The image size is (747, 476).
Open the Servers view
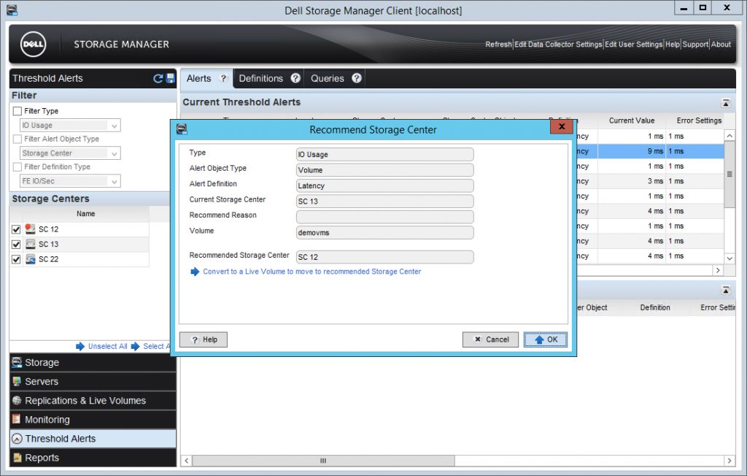click(93, 382)
